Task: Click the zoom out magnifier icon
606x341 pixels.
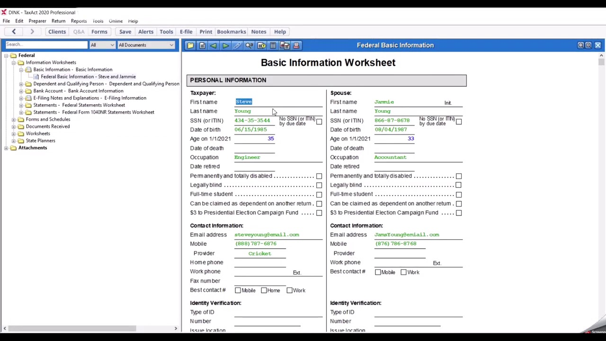Action: 580,45
